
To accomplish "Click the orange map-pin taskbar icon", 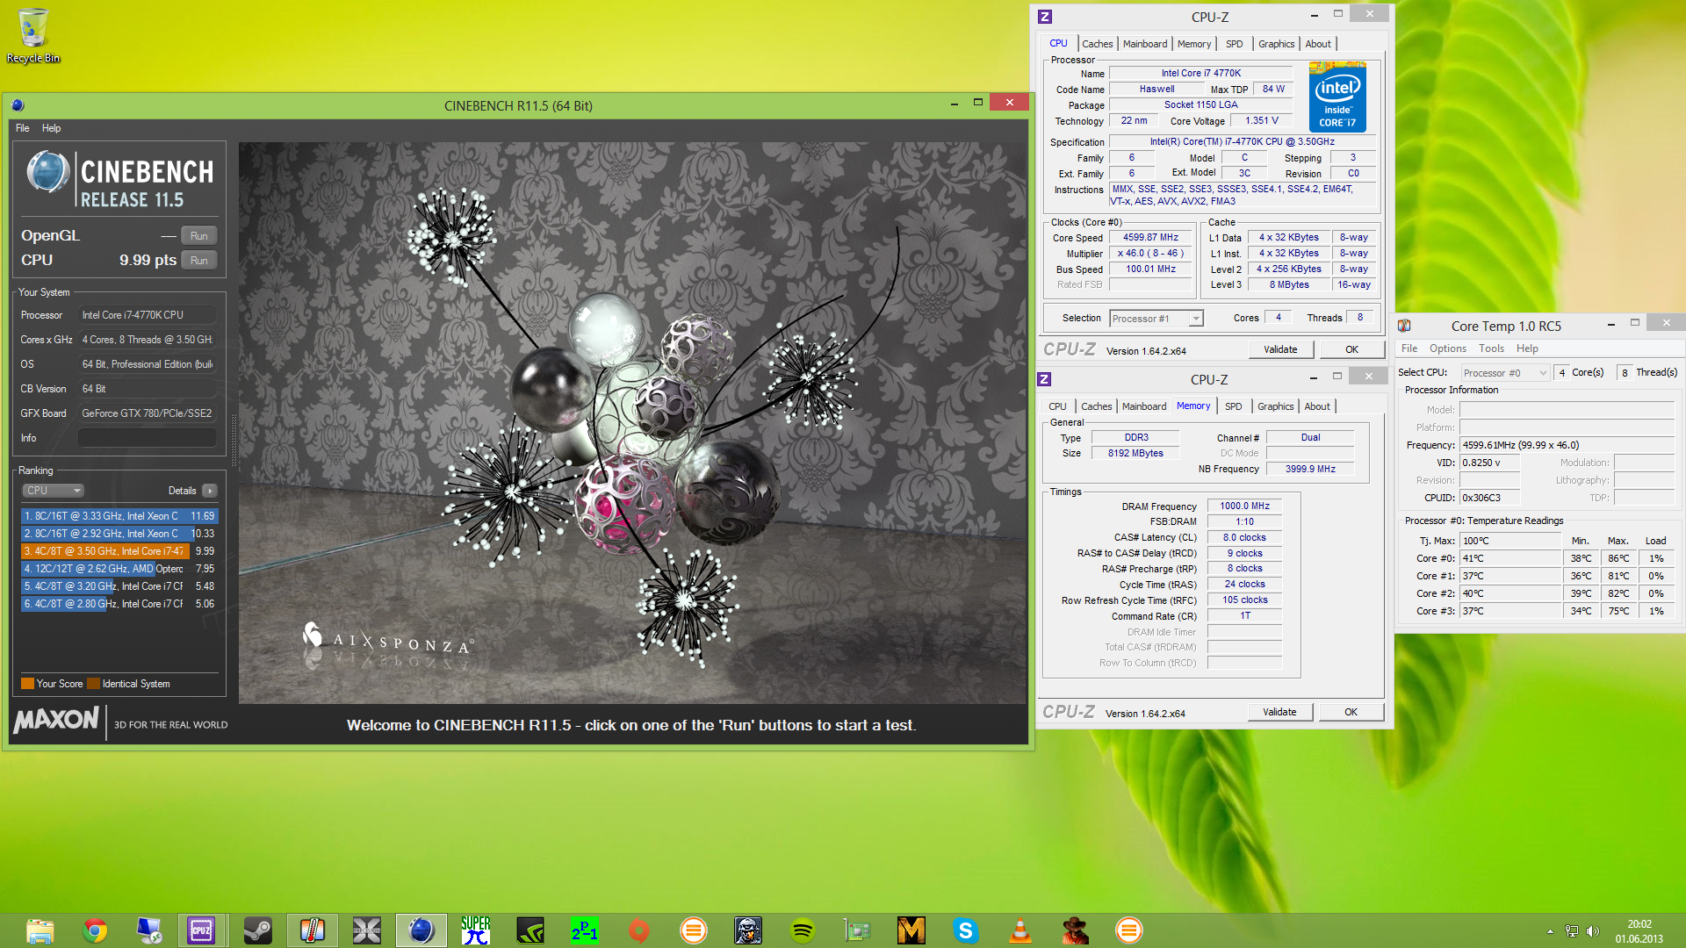I will point(638,930).
